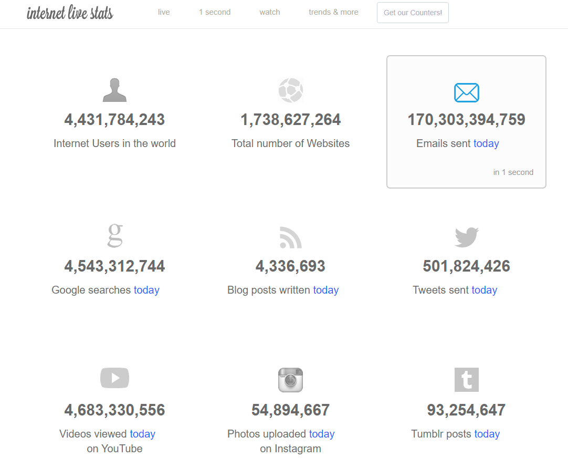Click the Websites globe icon
The image size is (568, 468).
click(x=290, y=90)
